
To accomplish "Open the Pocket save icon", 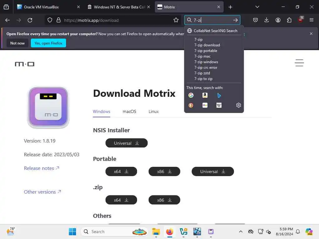I will [x=255, y=20].
